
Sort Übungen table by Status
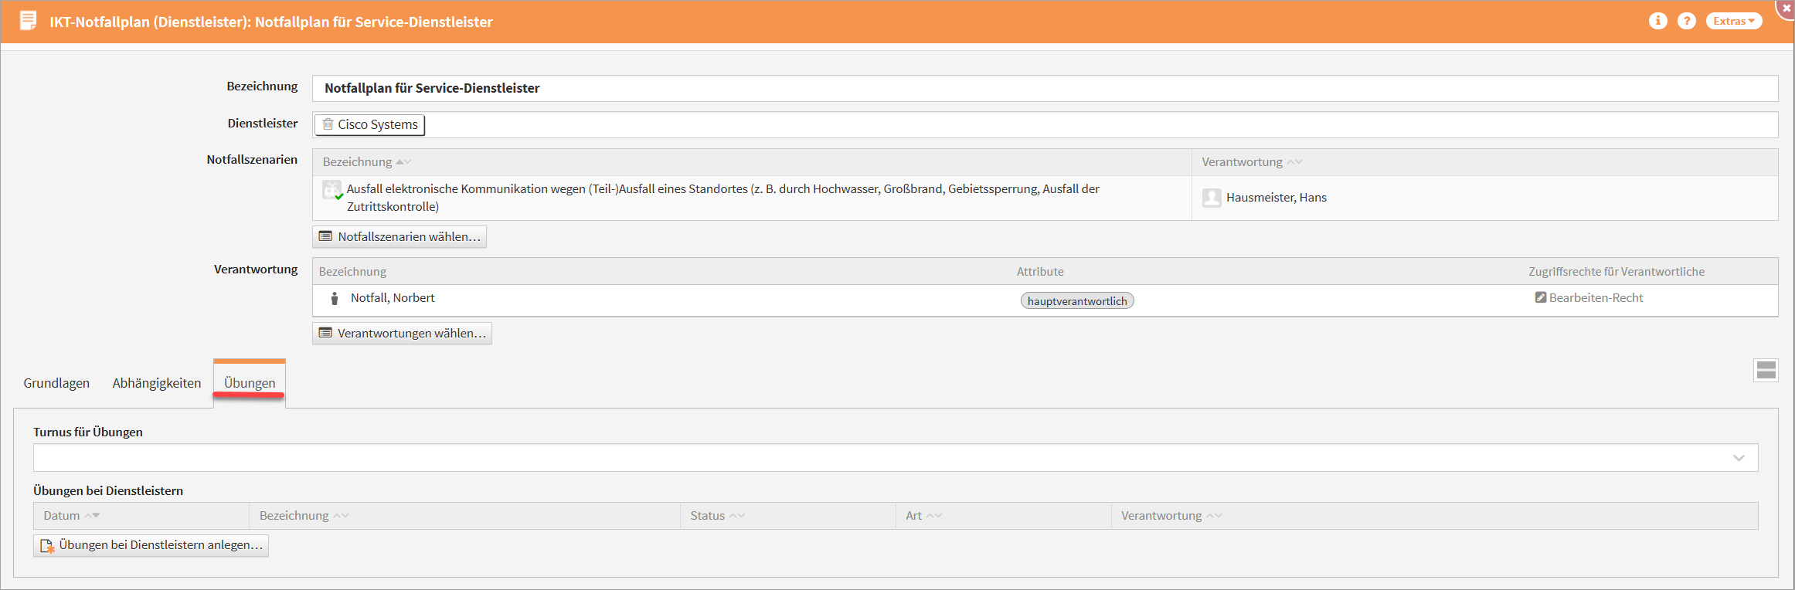[x=717, y=516]
